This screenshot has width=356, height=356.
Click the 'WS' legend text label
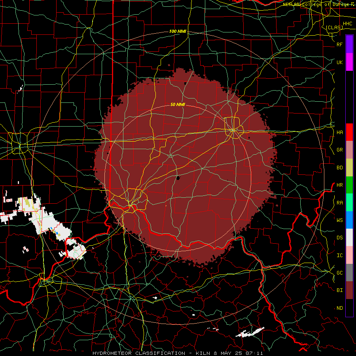click(339, 220)
